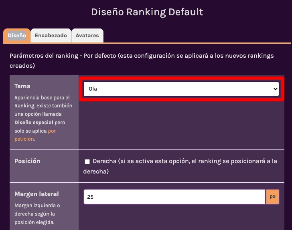Click the Tema row label
The image size is (292, 230).
(22, 86)
